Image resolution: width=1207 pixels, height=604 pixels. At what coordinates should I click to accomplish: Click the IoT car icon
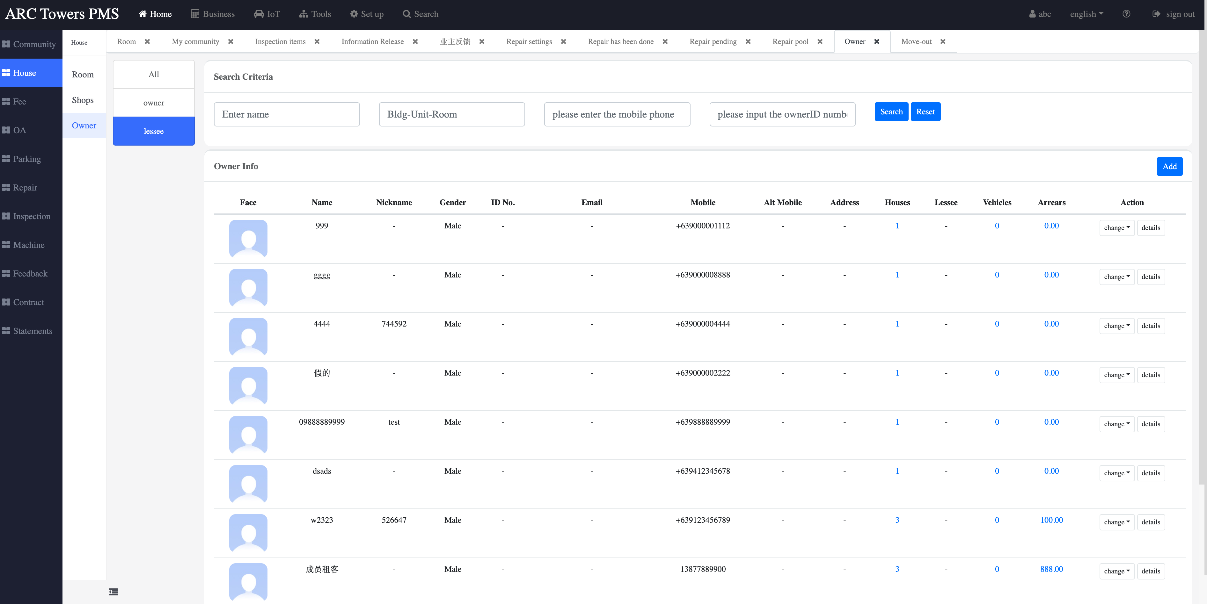(259, 14)
